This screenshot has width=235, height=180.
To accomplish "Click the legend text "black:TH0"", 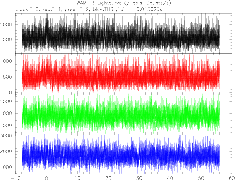I will click(28, 10).
